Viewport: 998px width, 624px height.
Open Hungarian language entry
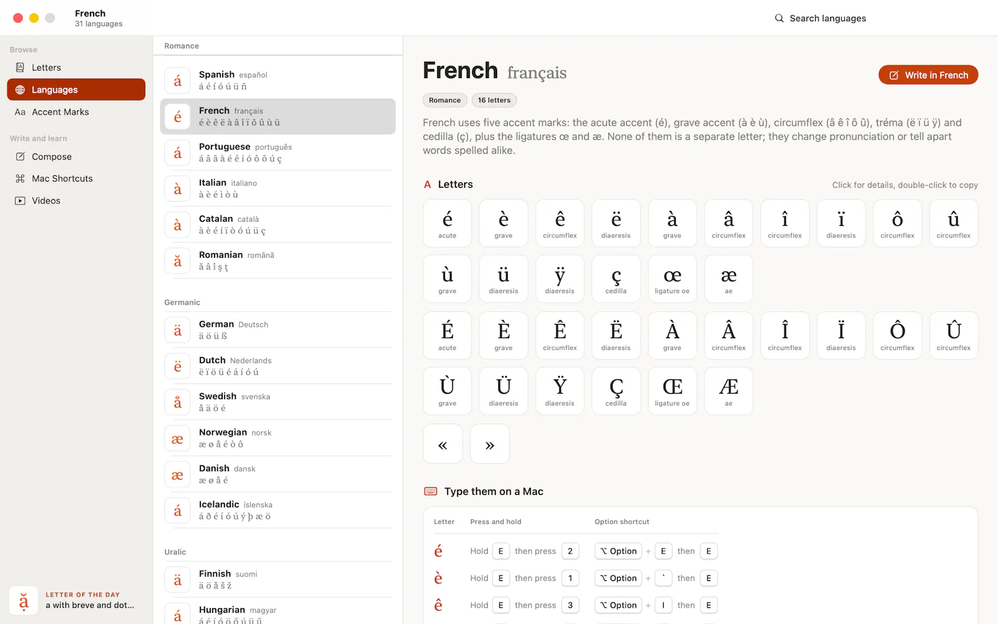click(278, 613)
